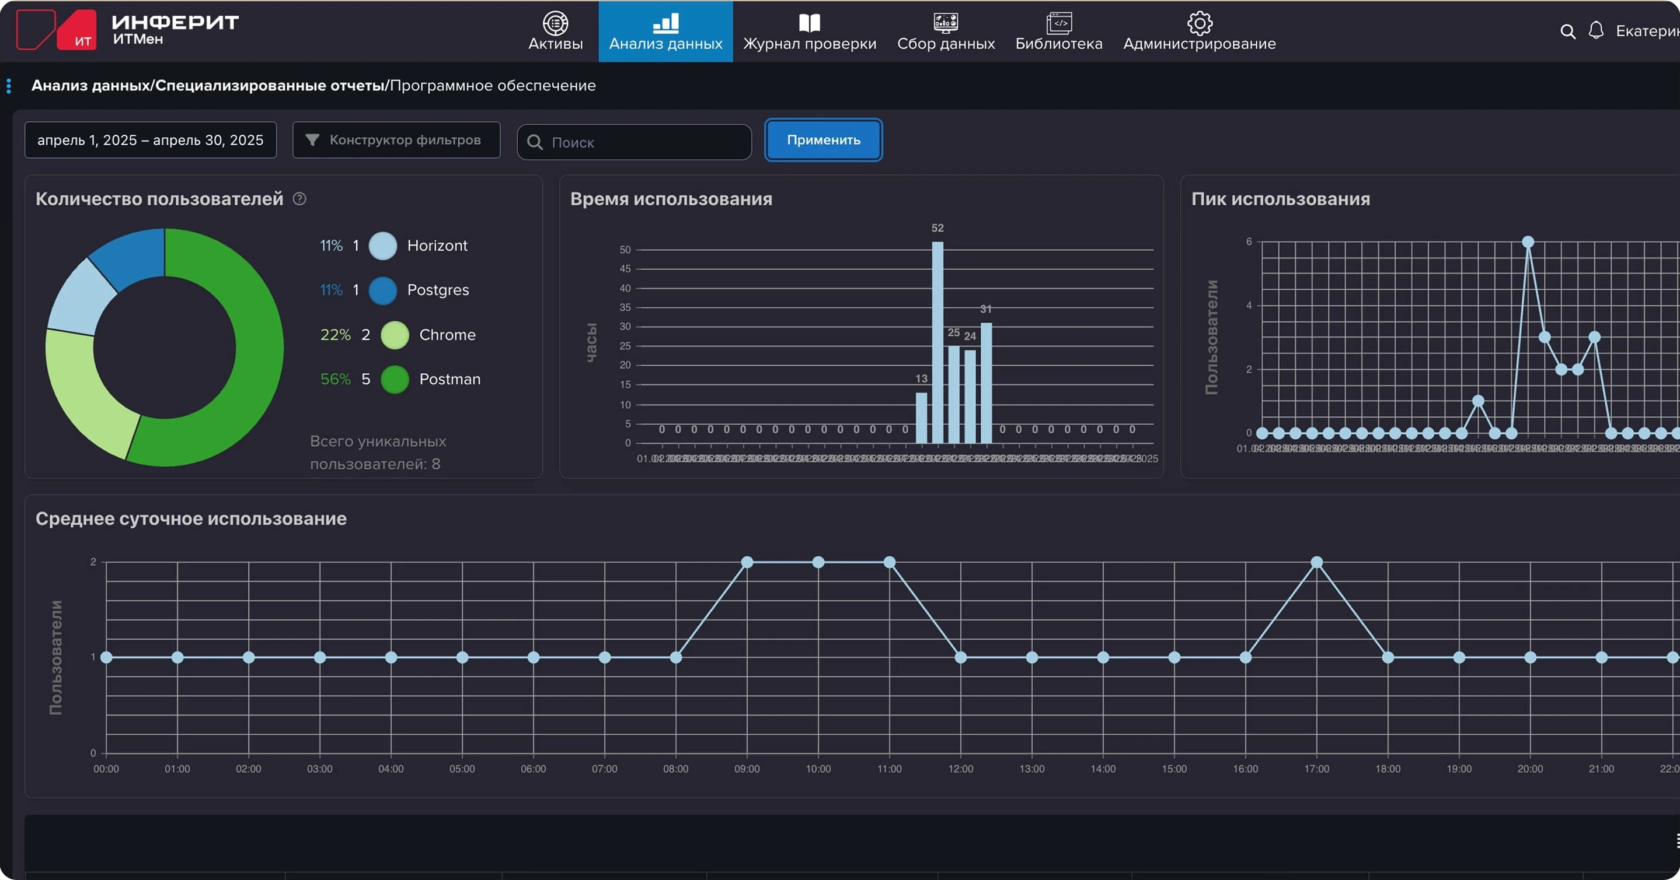Click help icon next to Количество пользователей

[x=299, y=199]
